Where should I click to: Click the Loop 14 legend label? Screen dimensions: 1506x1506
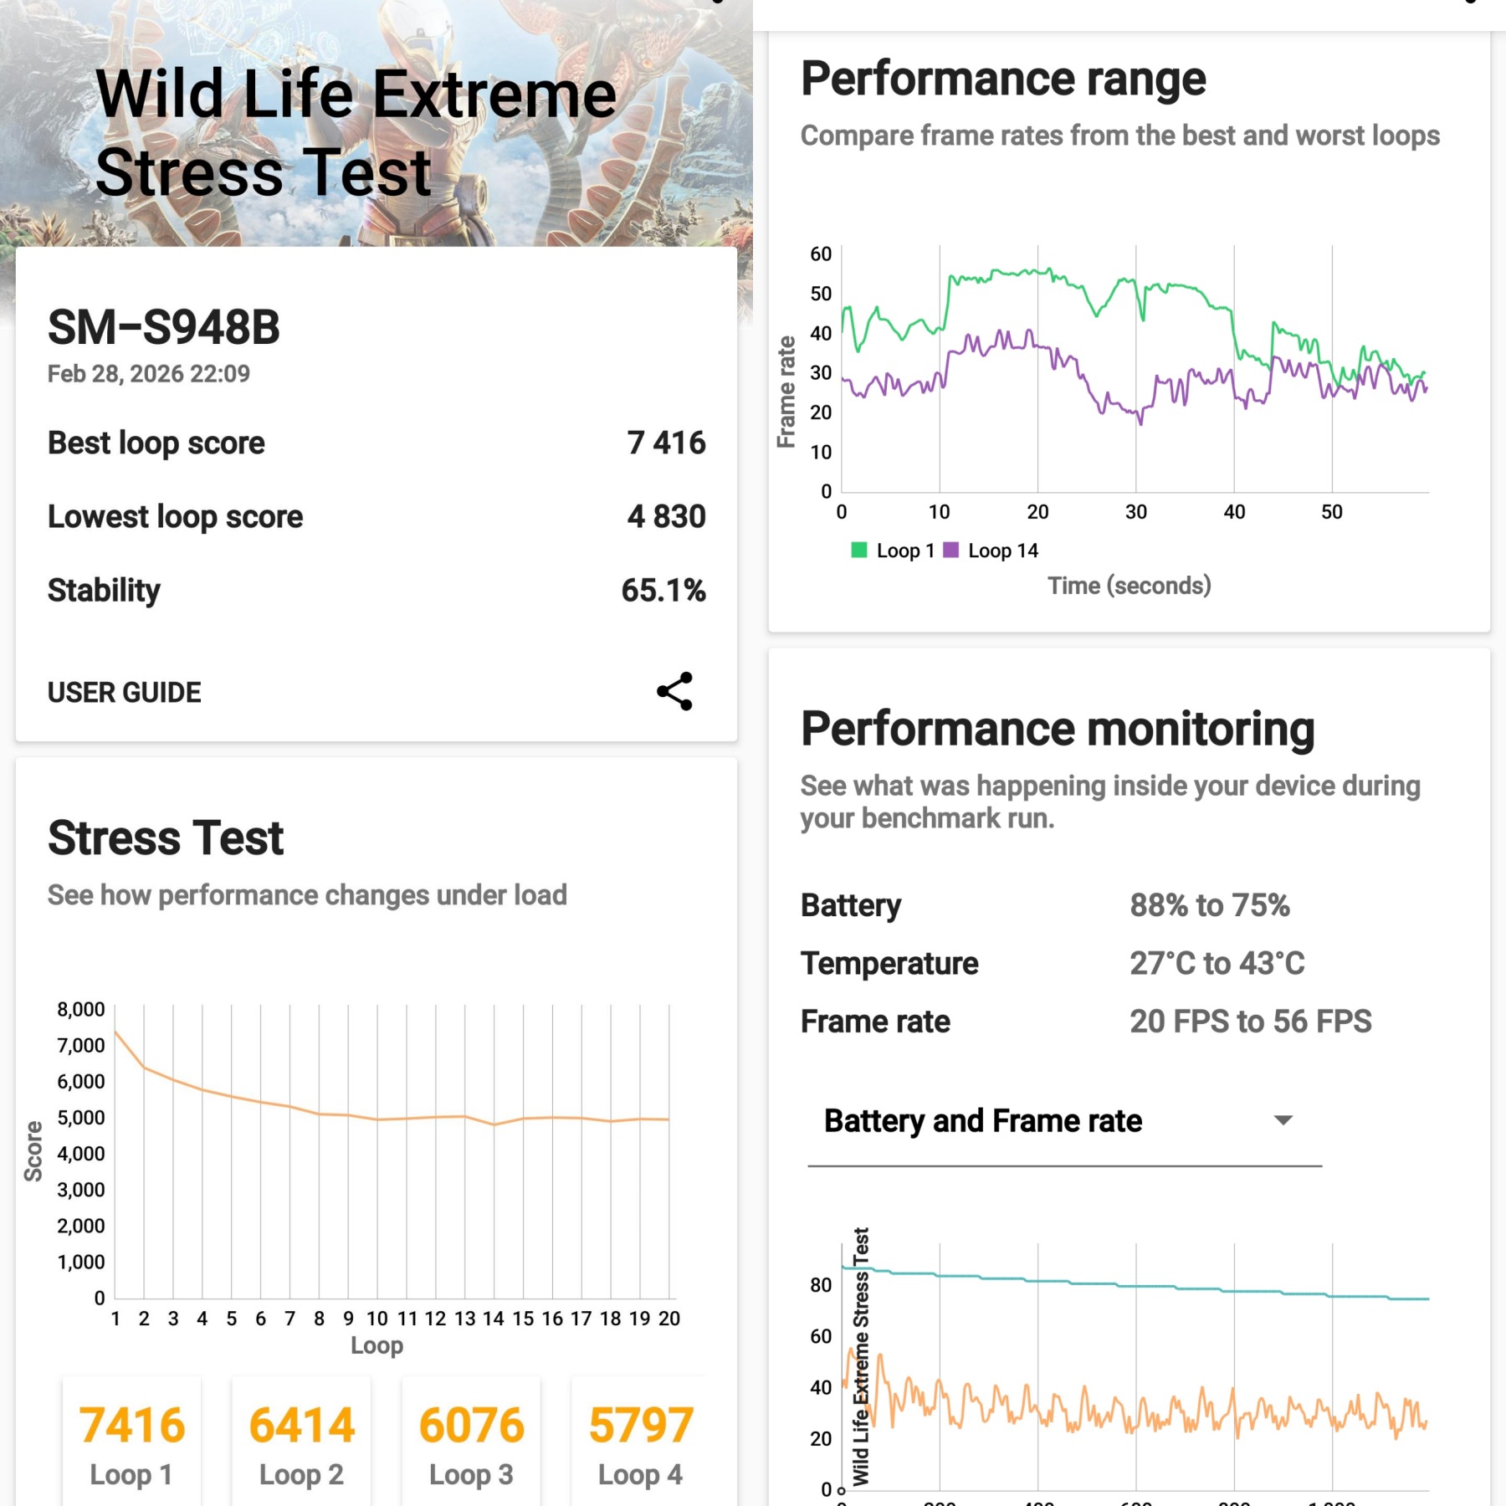coord(1002,551)
